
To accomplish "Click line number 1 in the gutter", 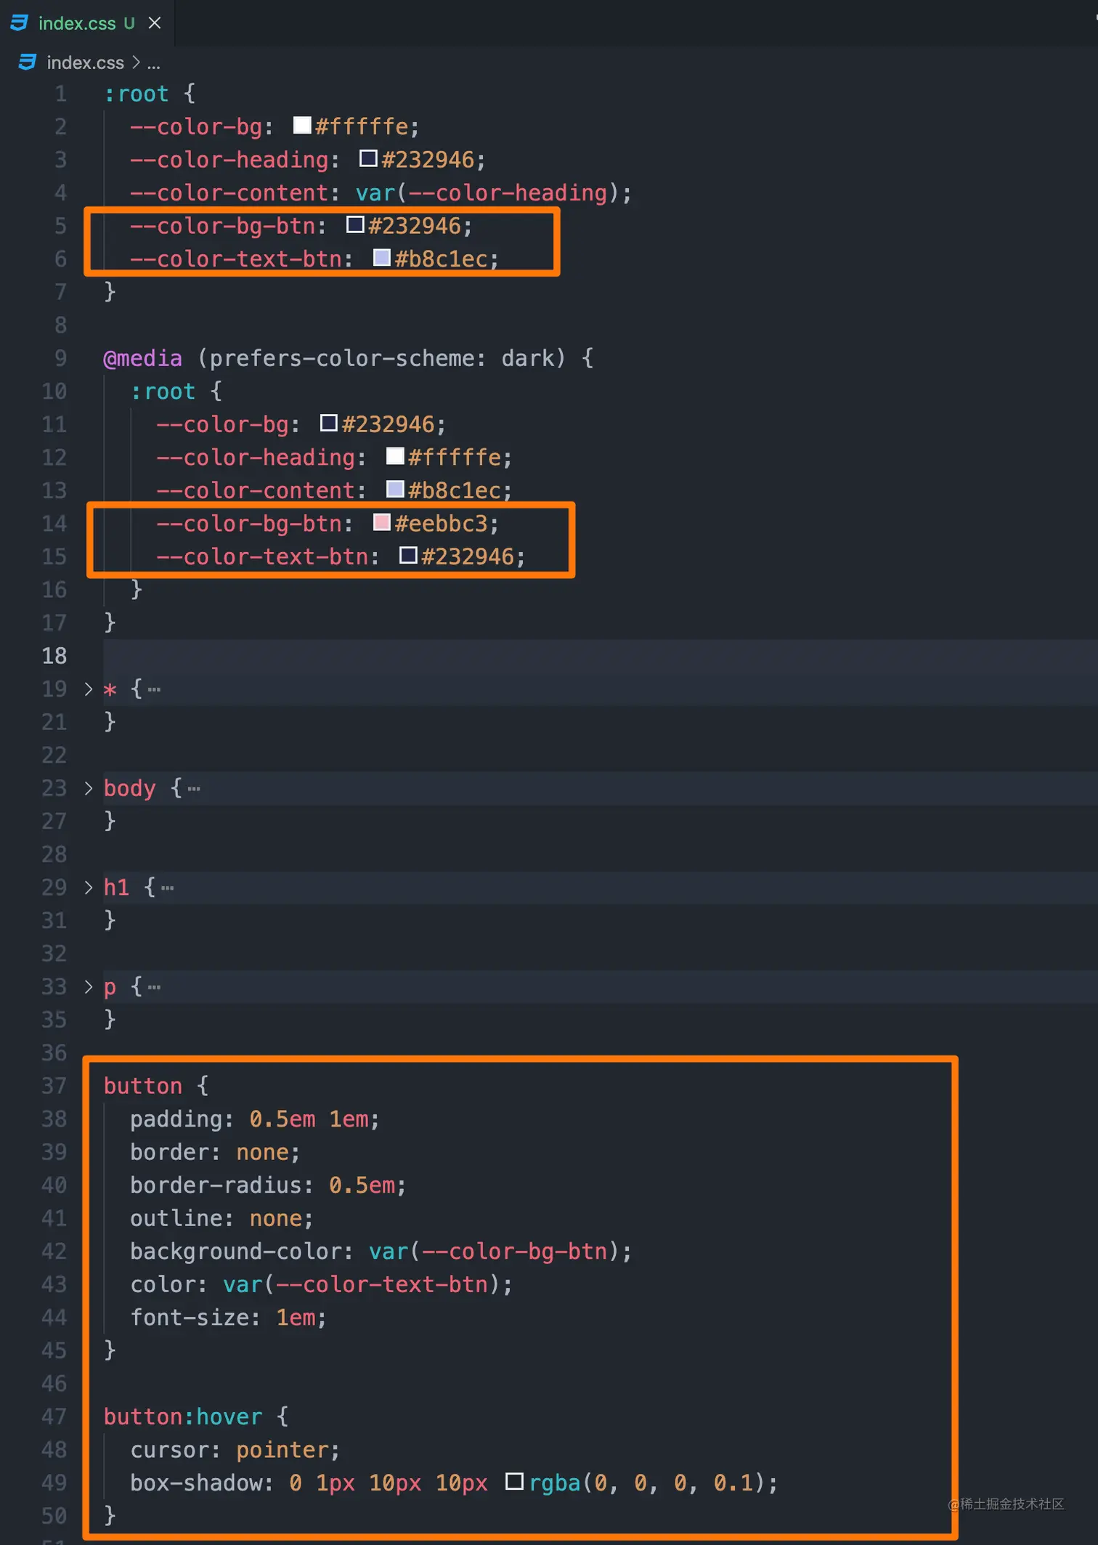I will pyautogui.click(x=60, y=94).
